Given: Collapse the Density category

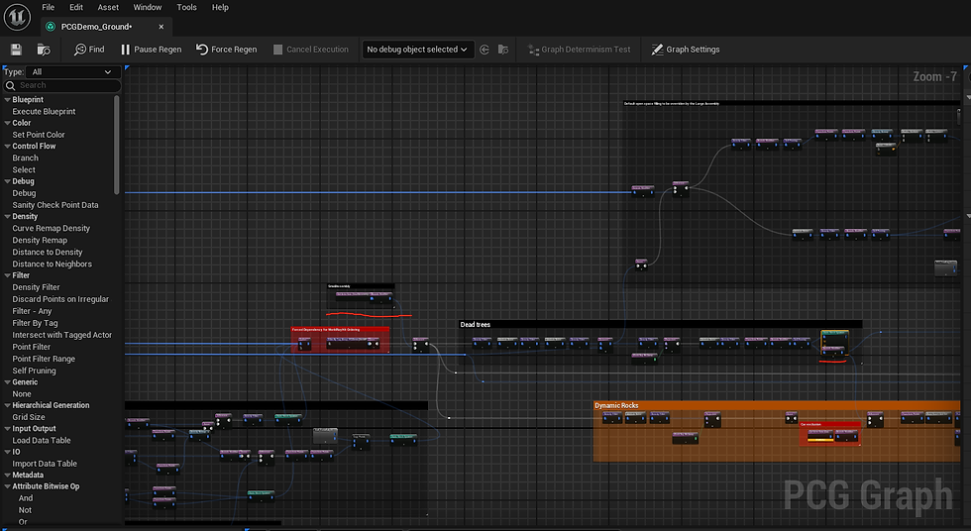Looking at the screenshot, I should pyautogui.click(x=8, y=217).
